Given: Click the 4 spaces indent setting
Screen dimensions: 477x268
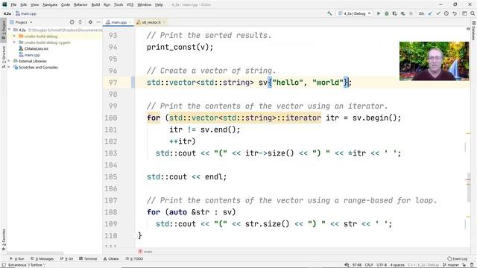Looking at the screenshot, I should [397, 265].
